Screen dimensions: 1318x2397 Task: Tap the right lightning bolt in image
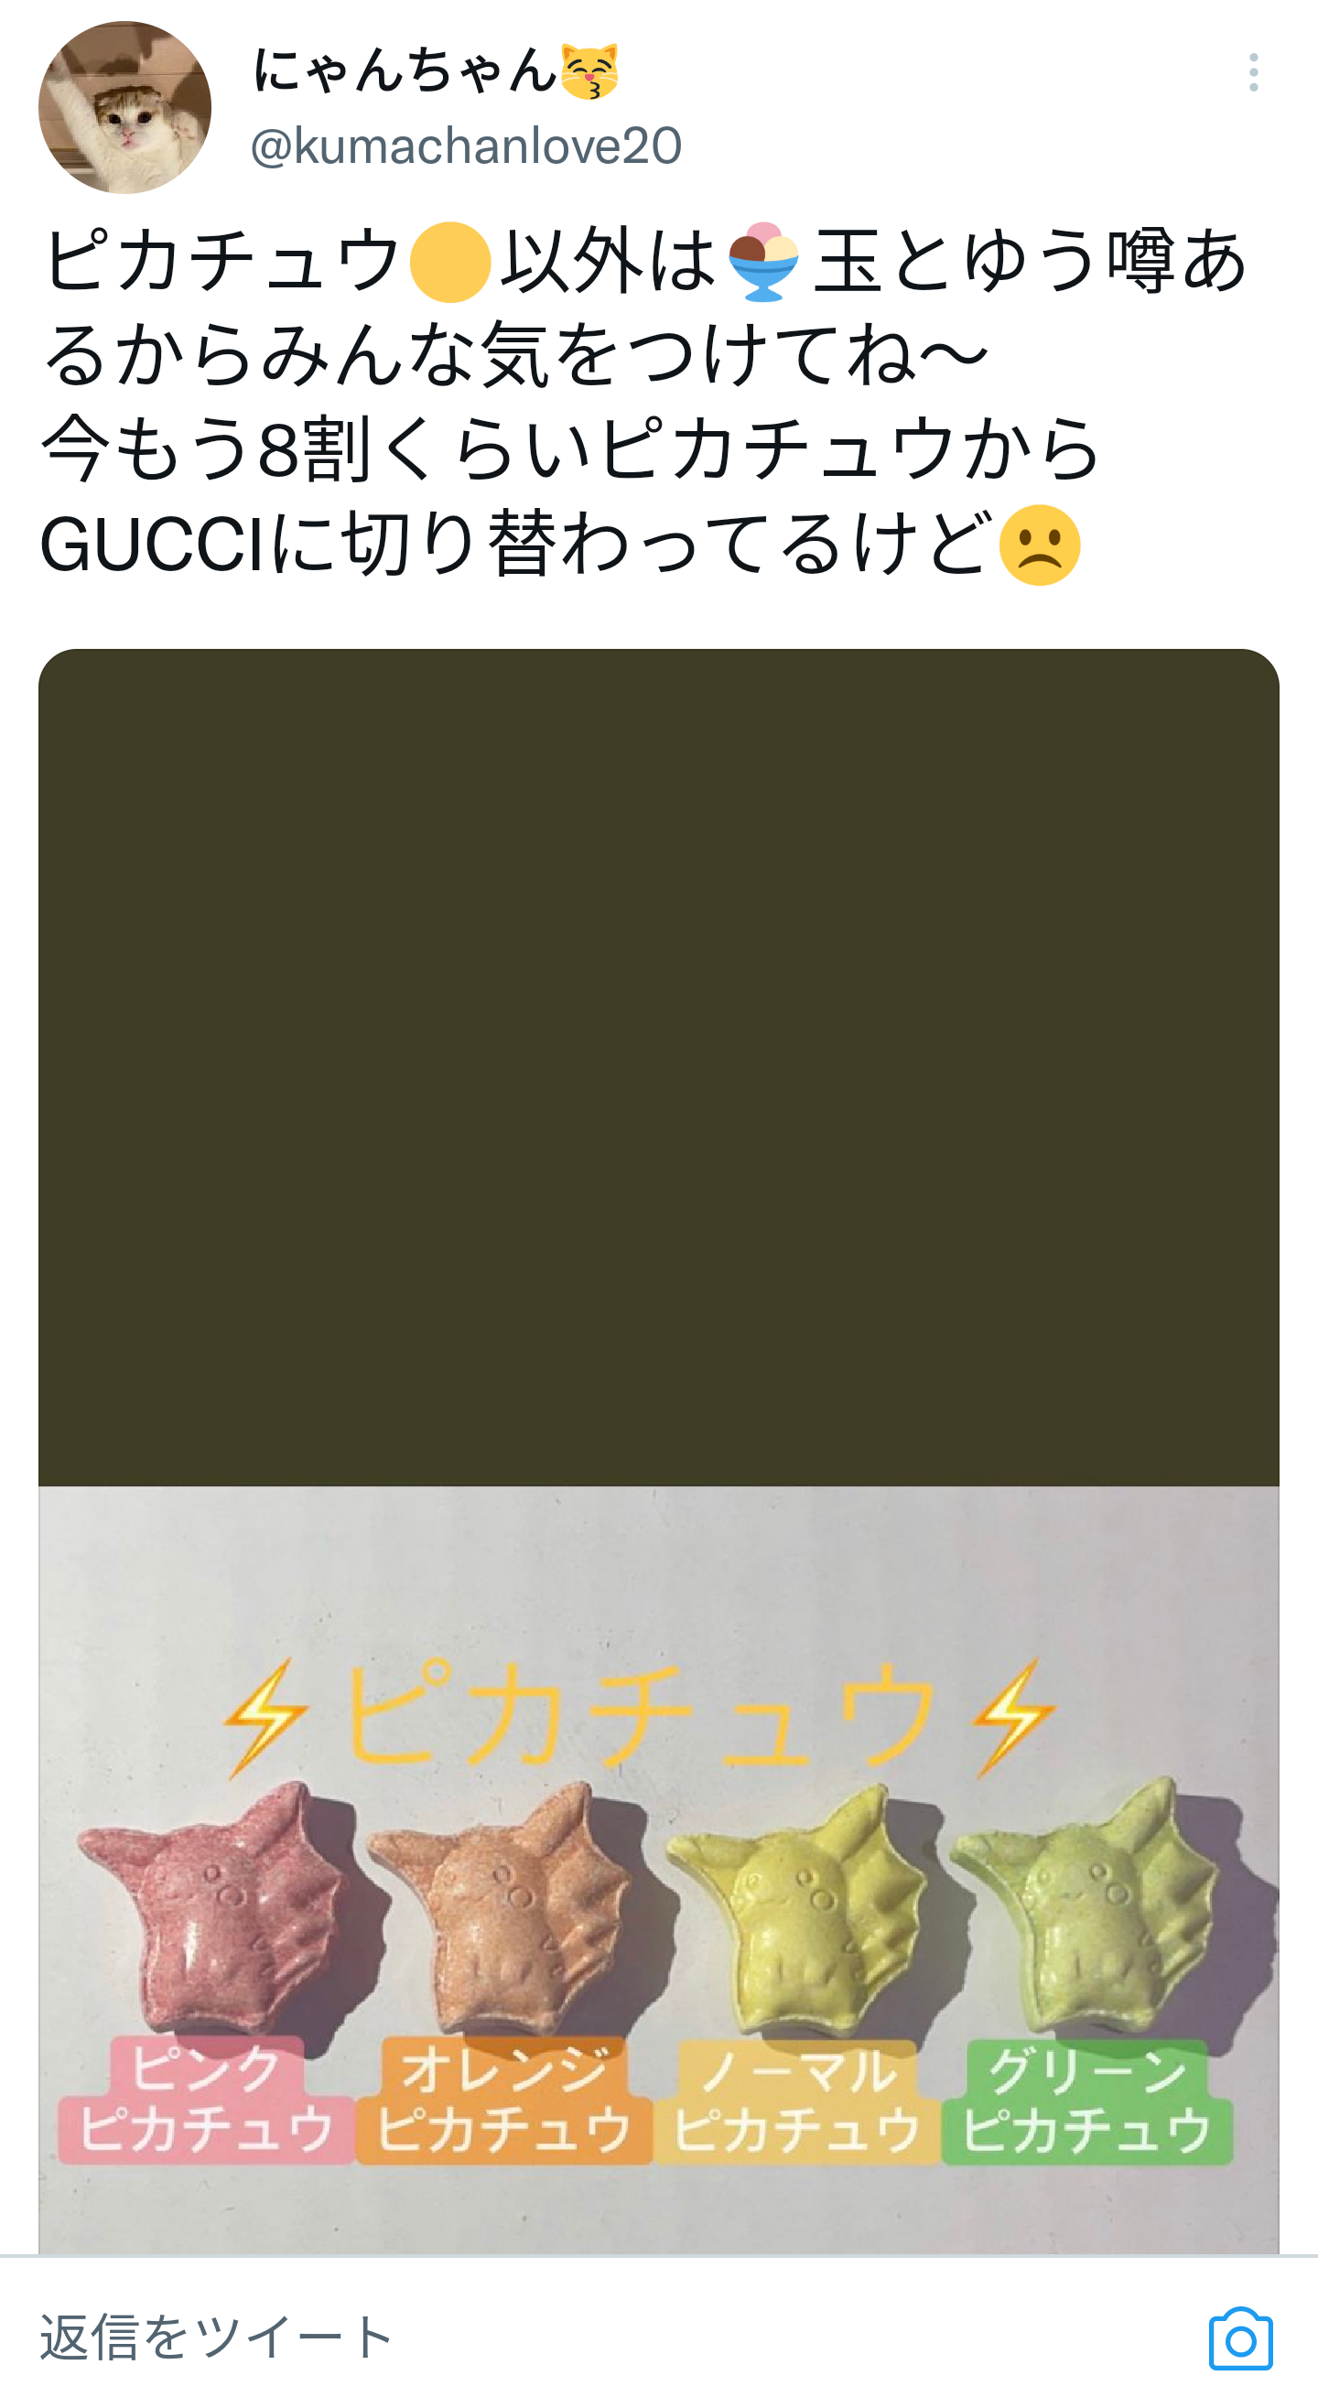(x=1014, y=1718)
